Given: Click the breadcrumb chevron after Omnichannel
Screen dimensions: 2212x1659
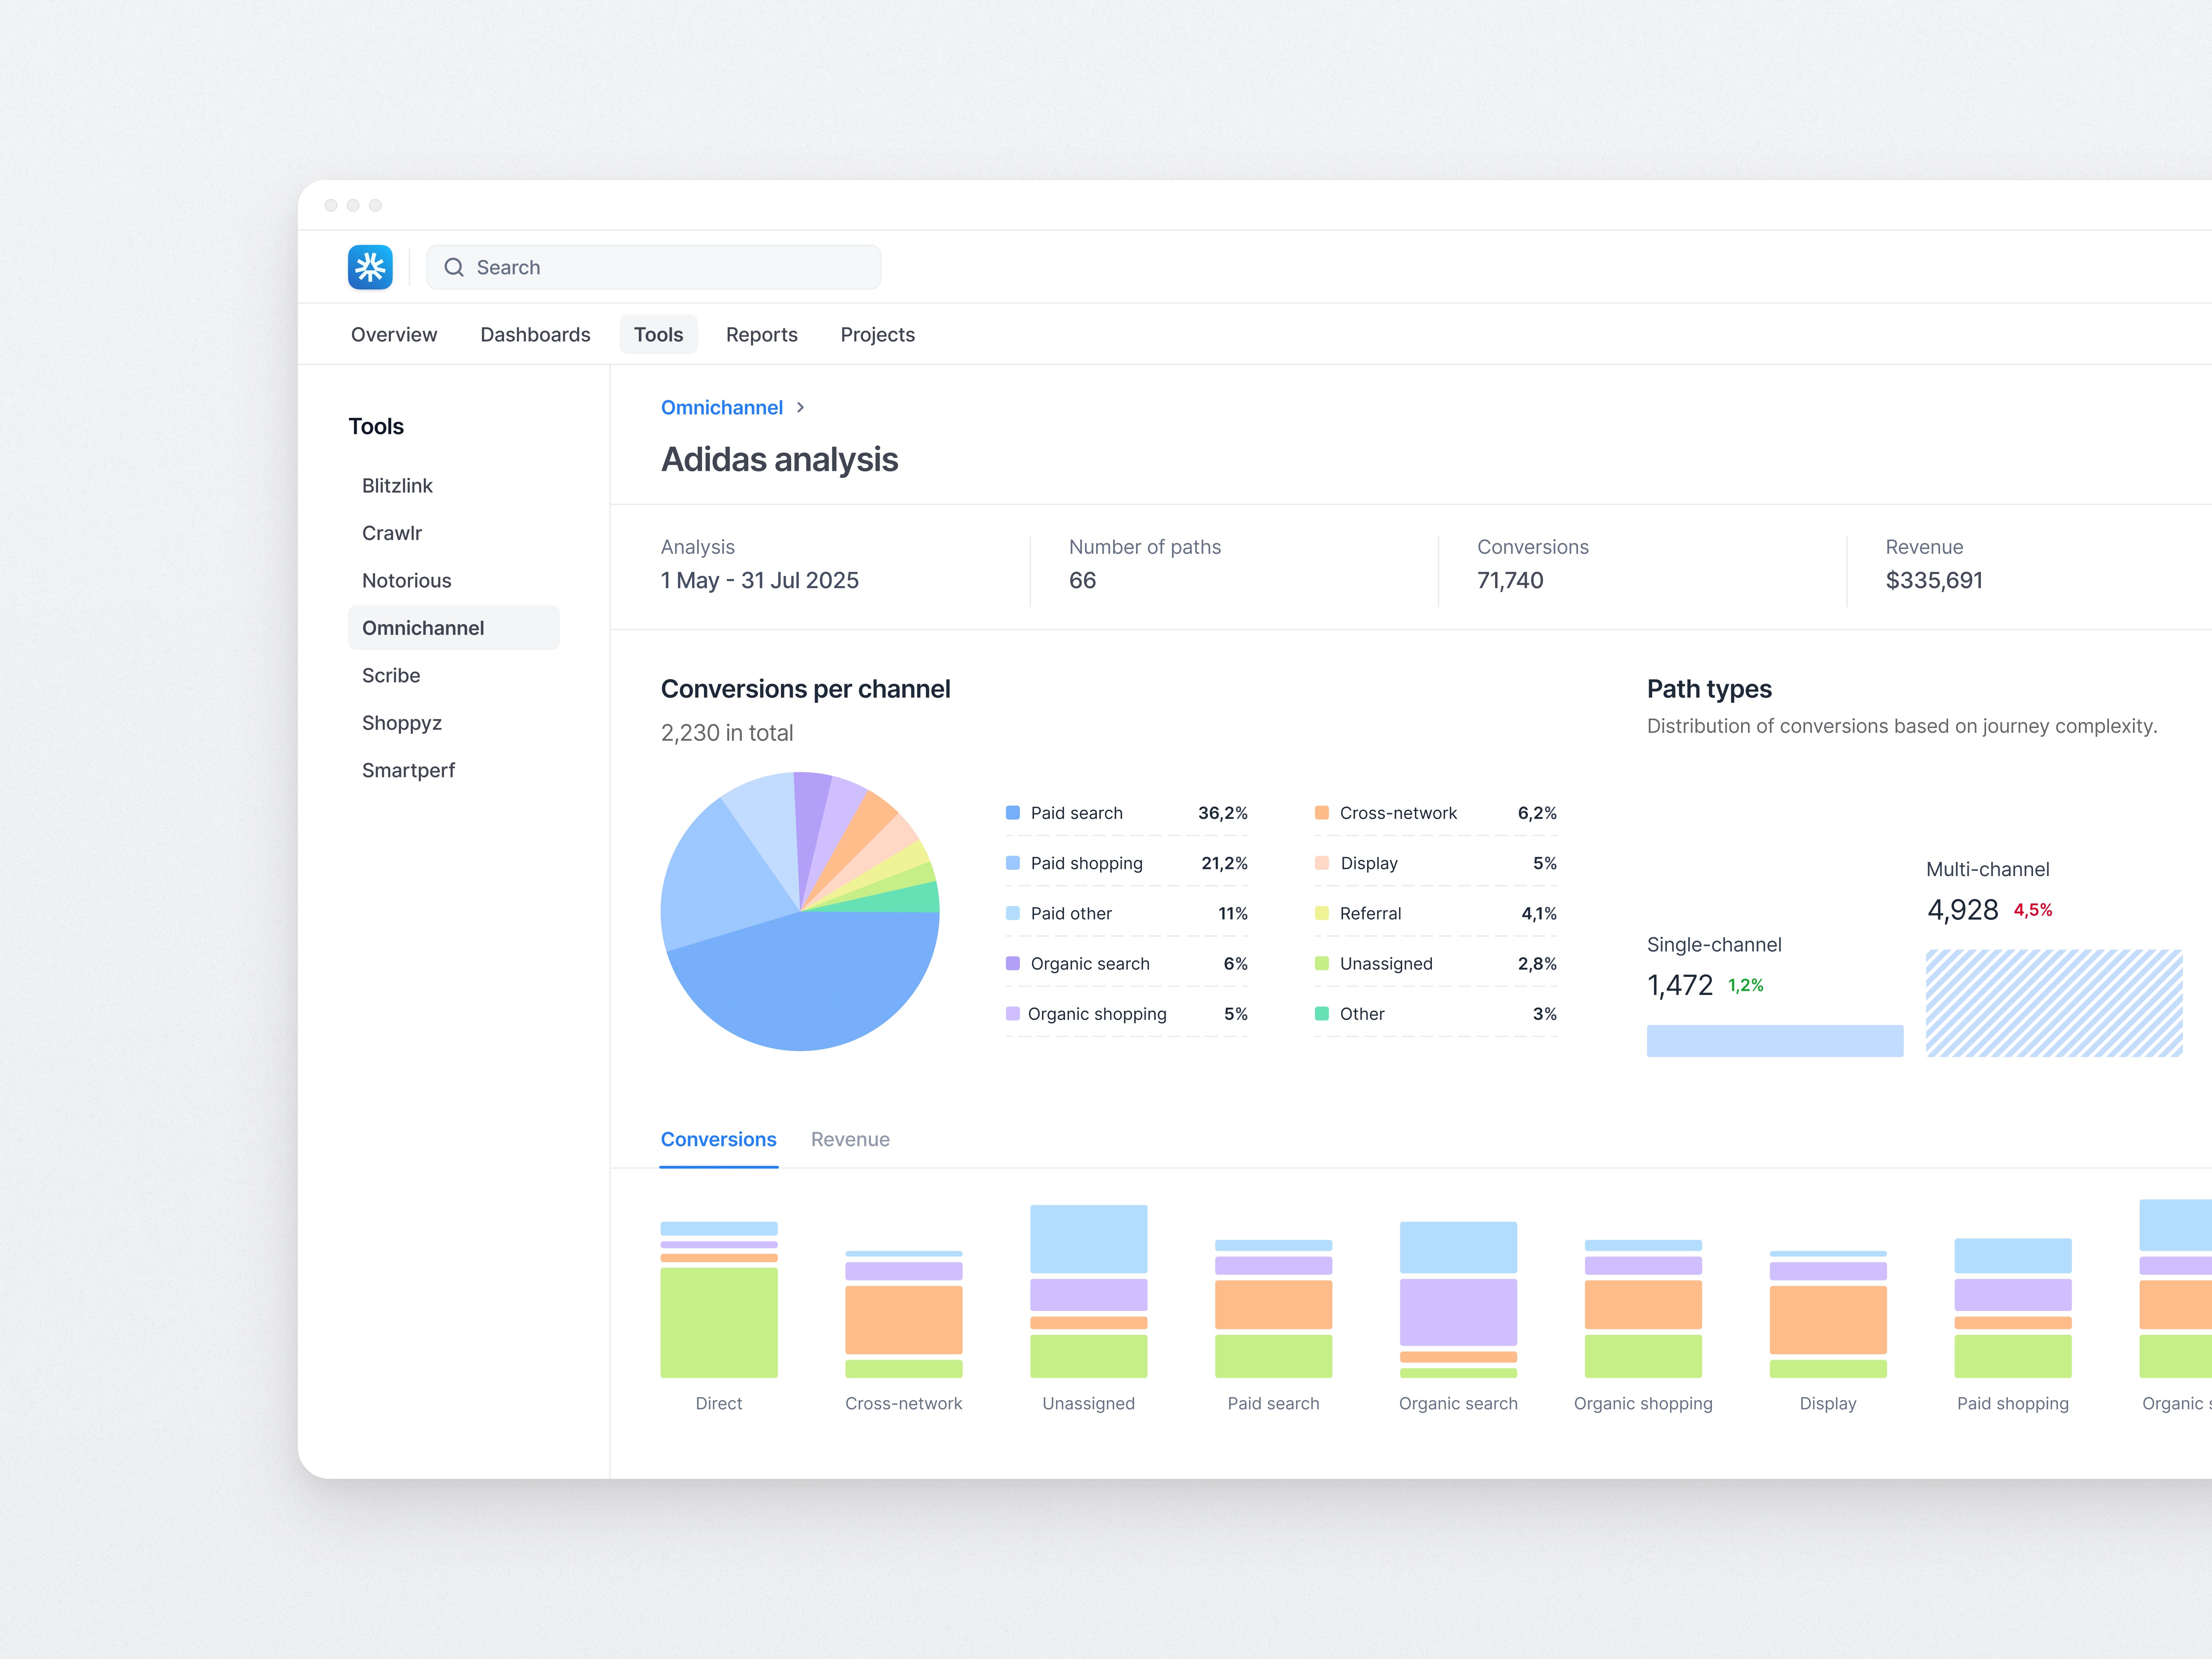Looking at the screenshot, I should click(800, 407).
